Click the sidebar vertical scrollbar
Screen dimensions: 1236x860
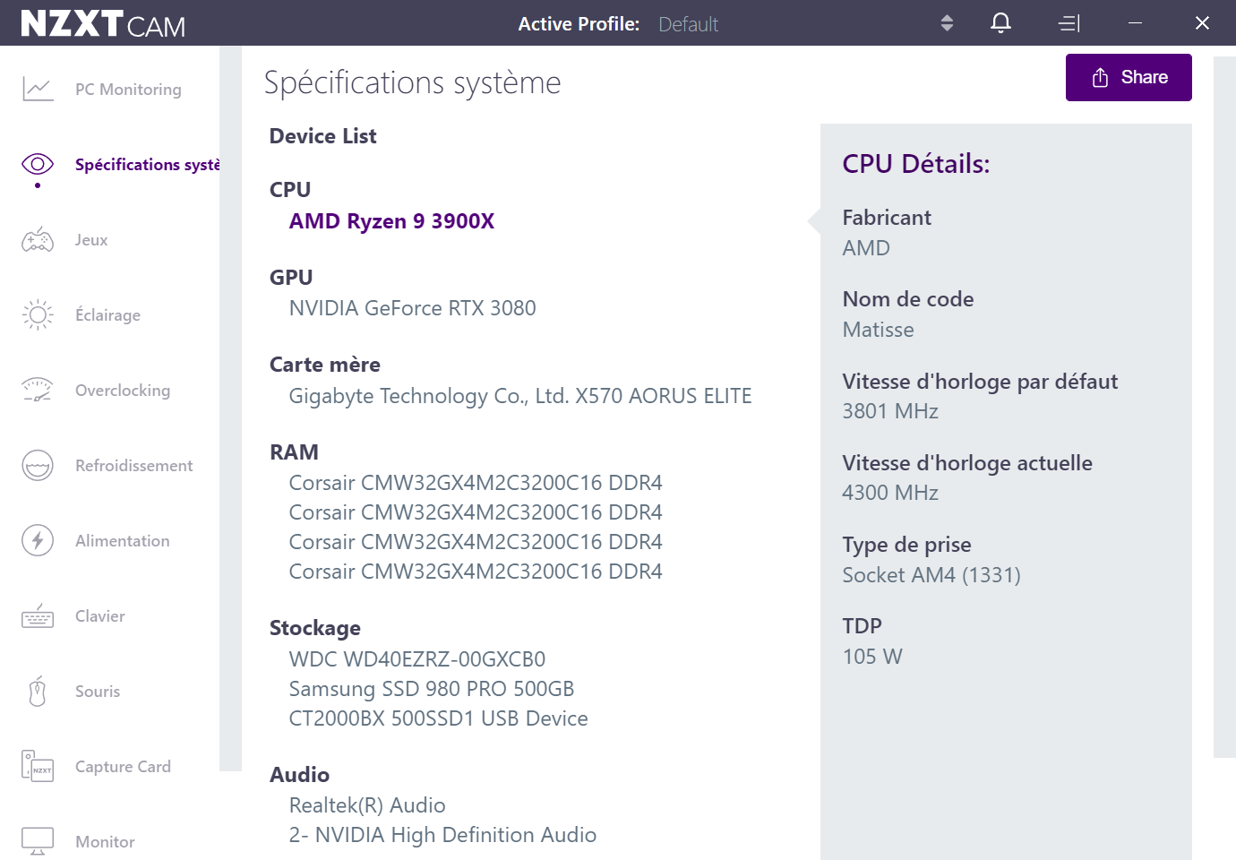[x=230, y=408]
